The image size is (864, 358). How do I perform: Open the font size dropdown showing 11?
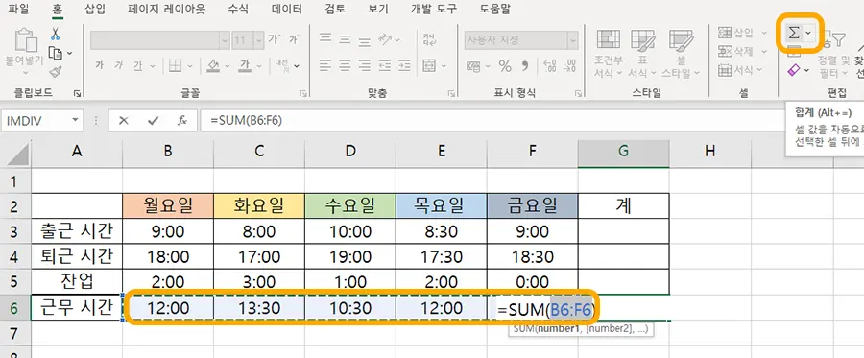(258, 40)
